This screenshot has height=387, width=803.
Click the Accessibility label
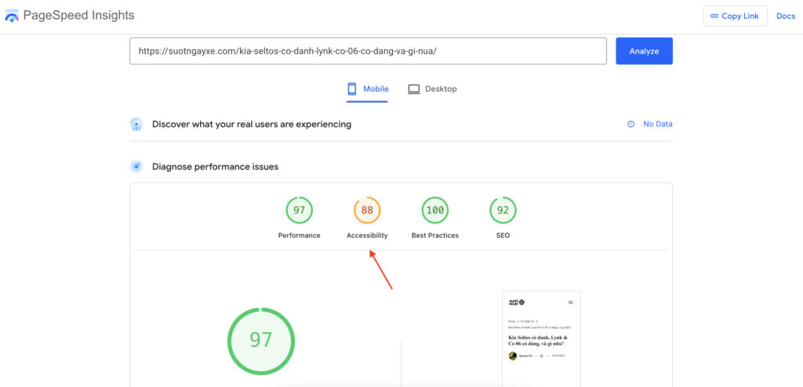[367, 235]
